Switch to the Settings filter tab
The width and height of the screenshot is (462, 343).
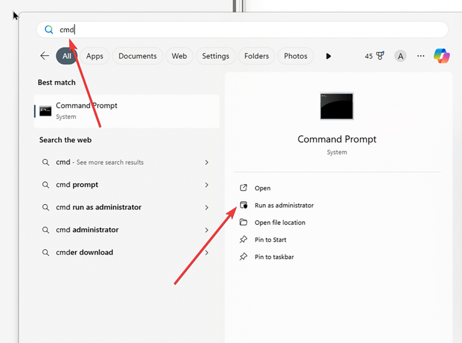pyautogui.click(x=215, y=56)
